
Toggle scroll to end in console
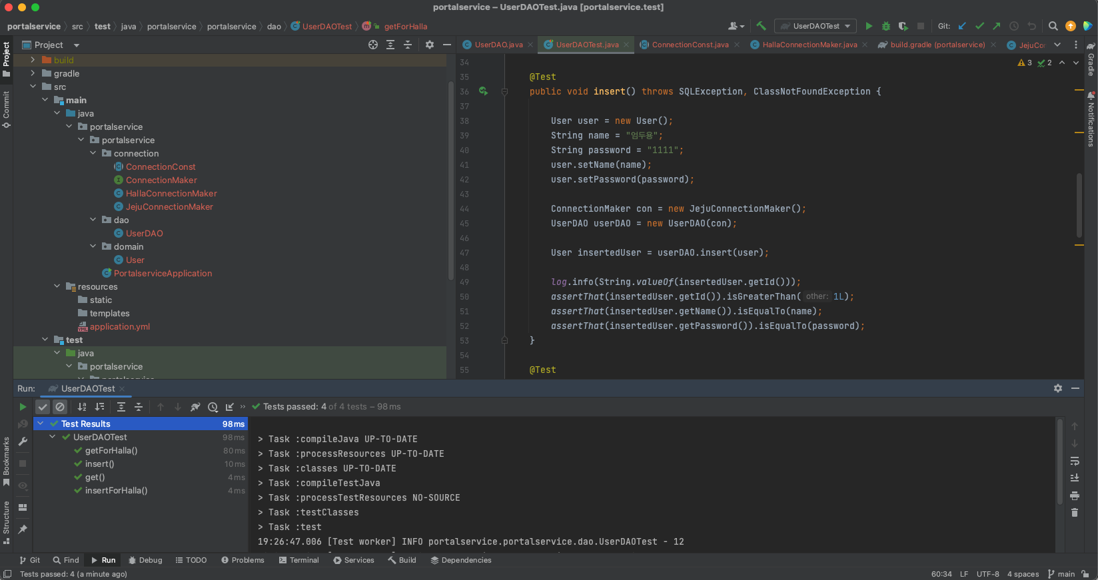click(x=1075, y=478)
